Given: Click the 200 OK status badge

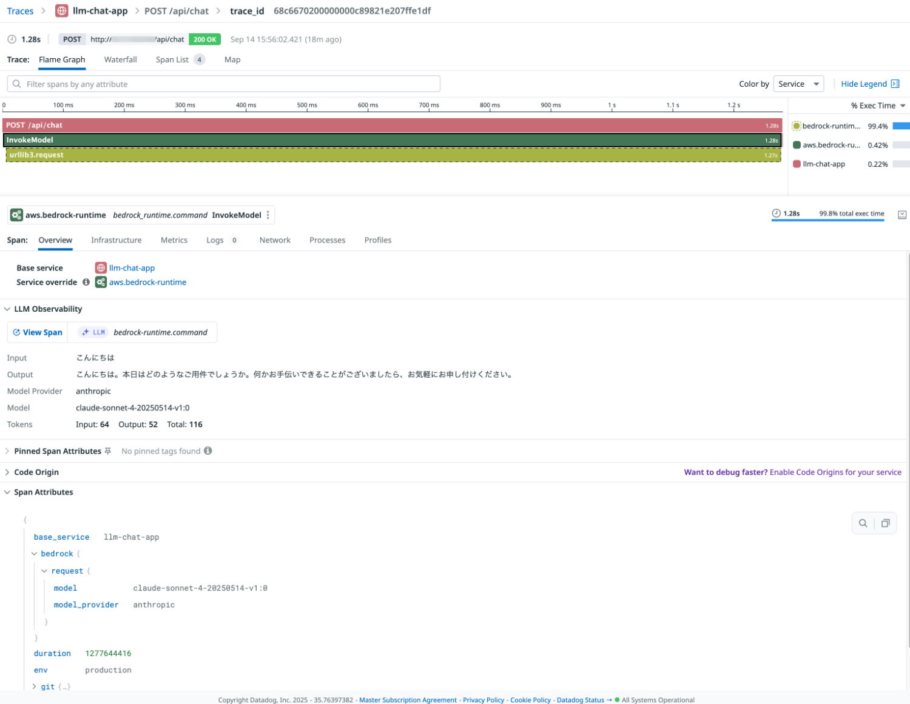Looking at the screenshot, I should (x=205, y=39).
